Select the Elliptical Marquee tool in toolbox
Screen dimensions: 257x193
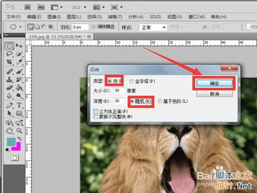pyautogui.click(x=9, y=46)
